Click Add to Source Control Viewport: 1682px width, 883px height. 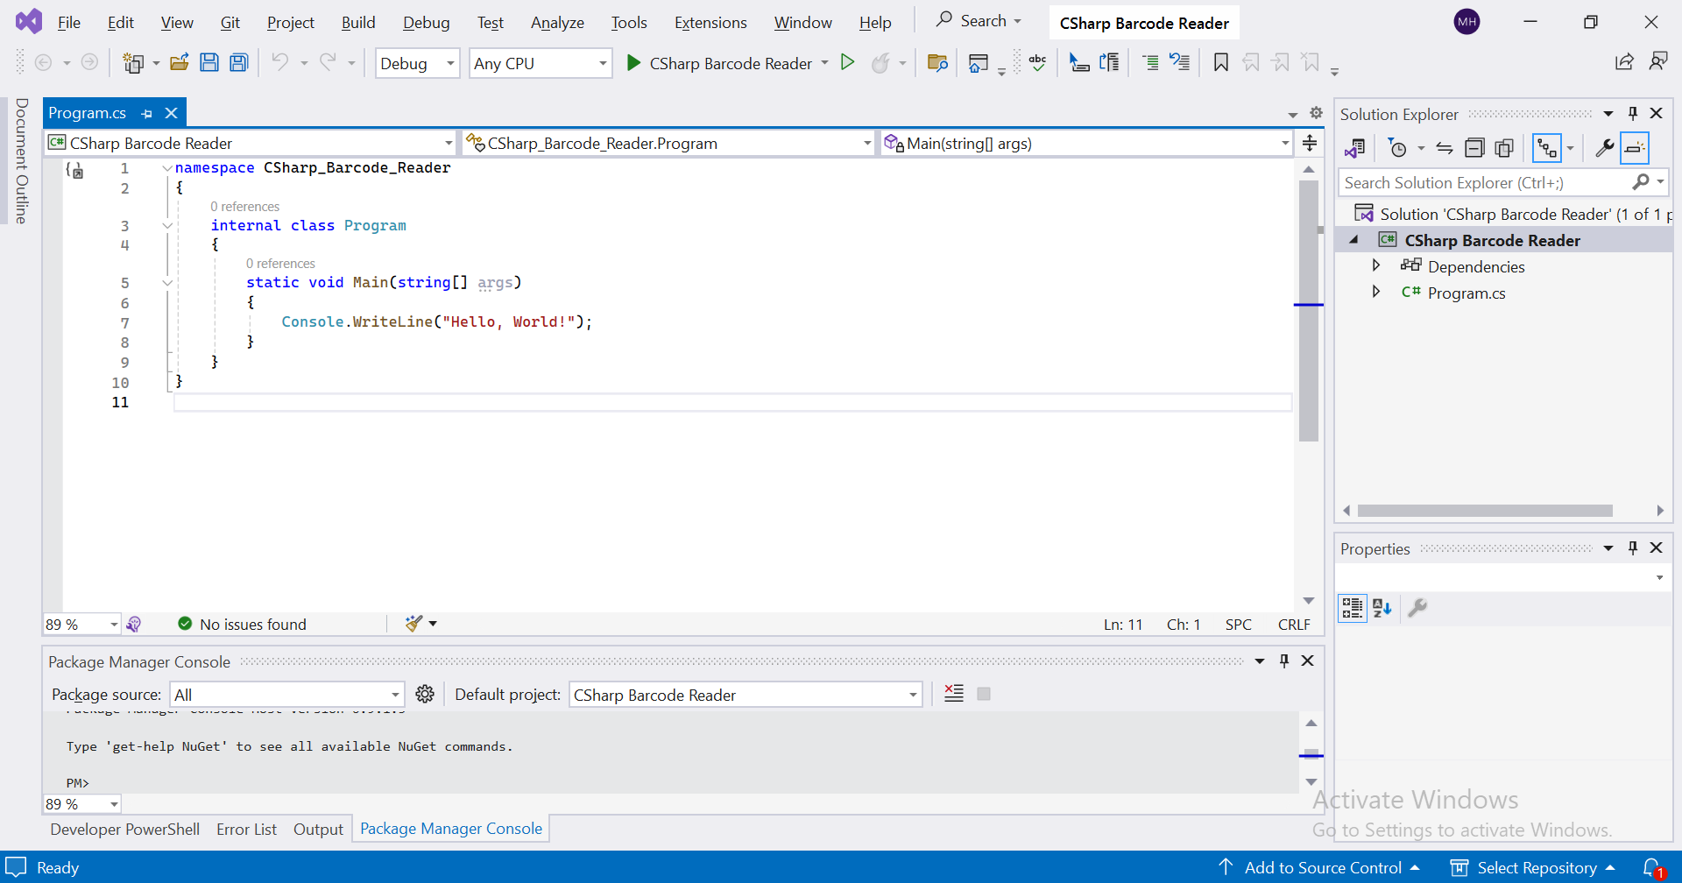pos(1323,866)
